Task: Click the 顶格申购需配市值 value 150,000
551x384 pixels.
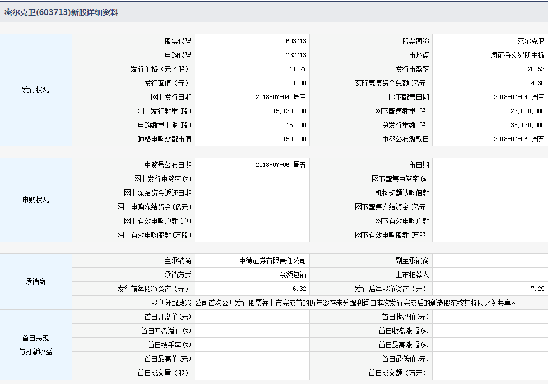Action: [294, 139]
